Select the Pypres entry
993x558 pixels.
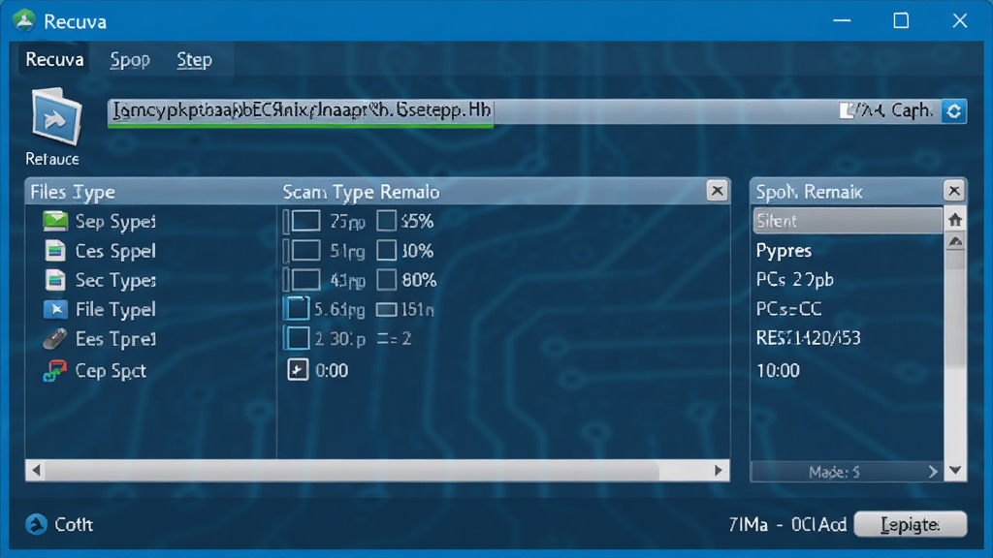784,251
